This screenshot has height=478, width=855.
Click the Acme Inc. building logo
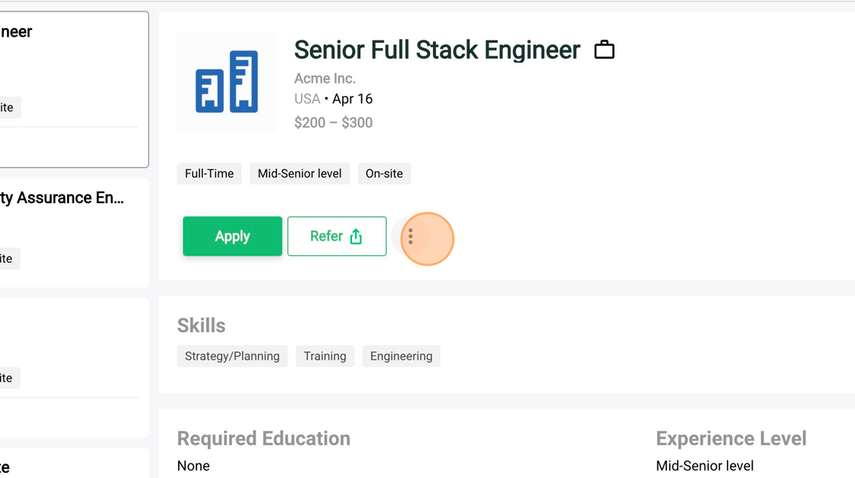pos(227,82)
